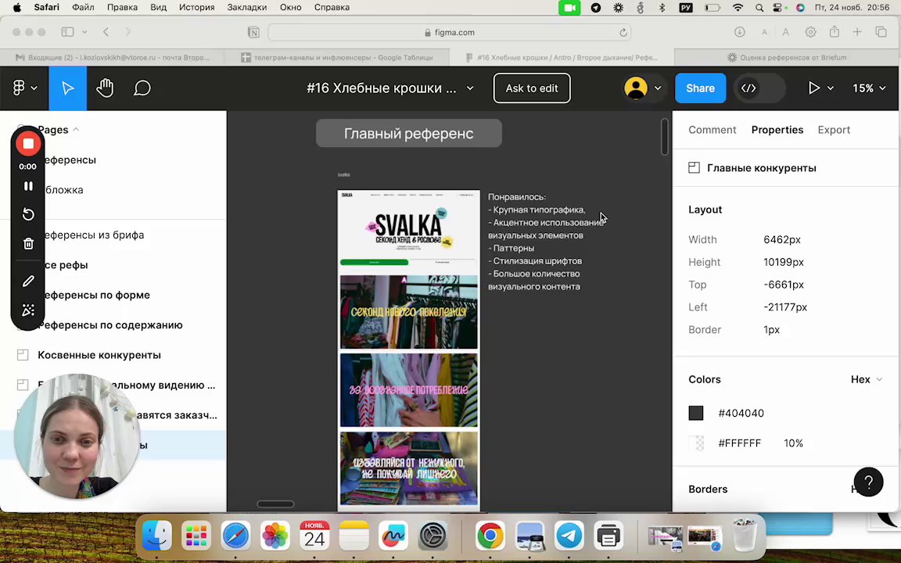
Task: Open Telegram in the Dock
Action: [x=569, y=536]
